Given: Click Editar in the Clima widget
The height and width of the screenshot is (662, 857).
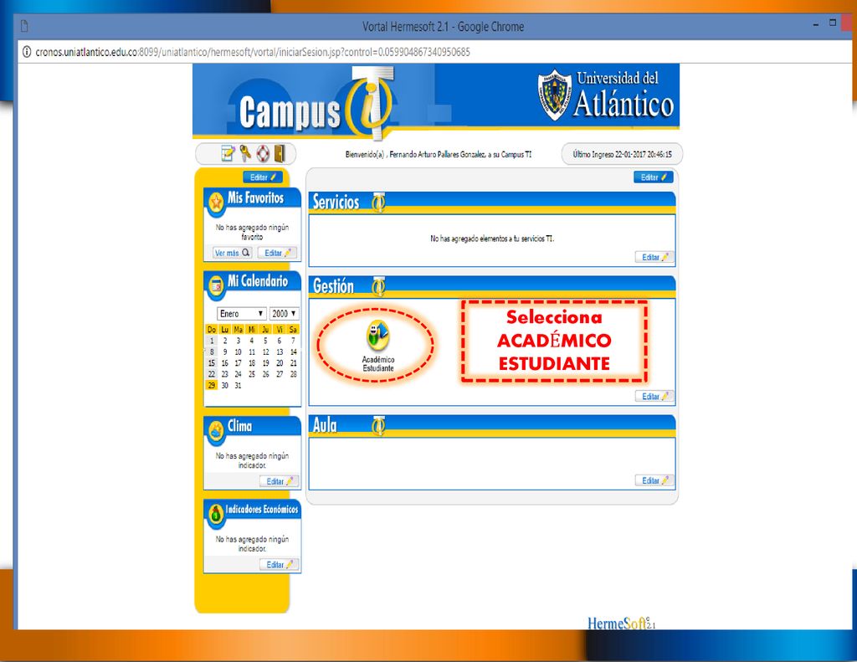Looking at the screenshot, I should tap(280, 481).
